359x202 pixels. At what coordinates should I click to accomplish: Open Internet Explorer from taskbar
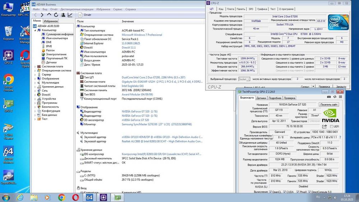tap(20, 197)
